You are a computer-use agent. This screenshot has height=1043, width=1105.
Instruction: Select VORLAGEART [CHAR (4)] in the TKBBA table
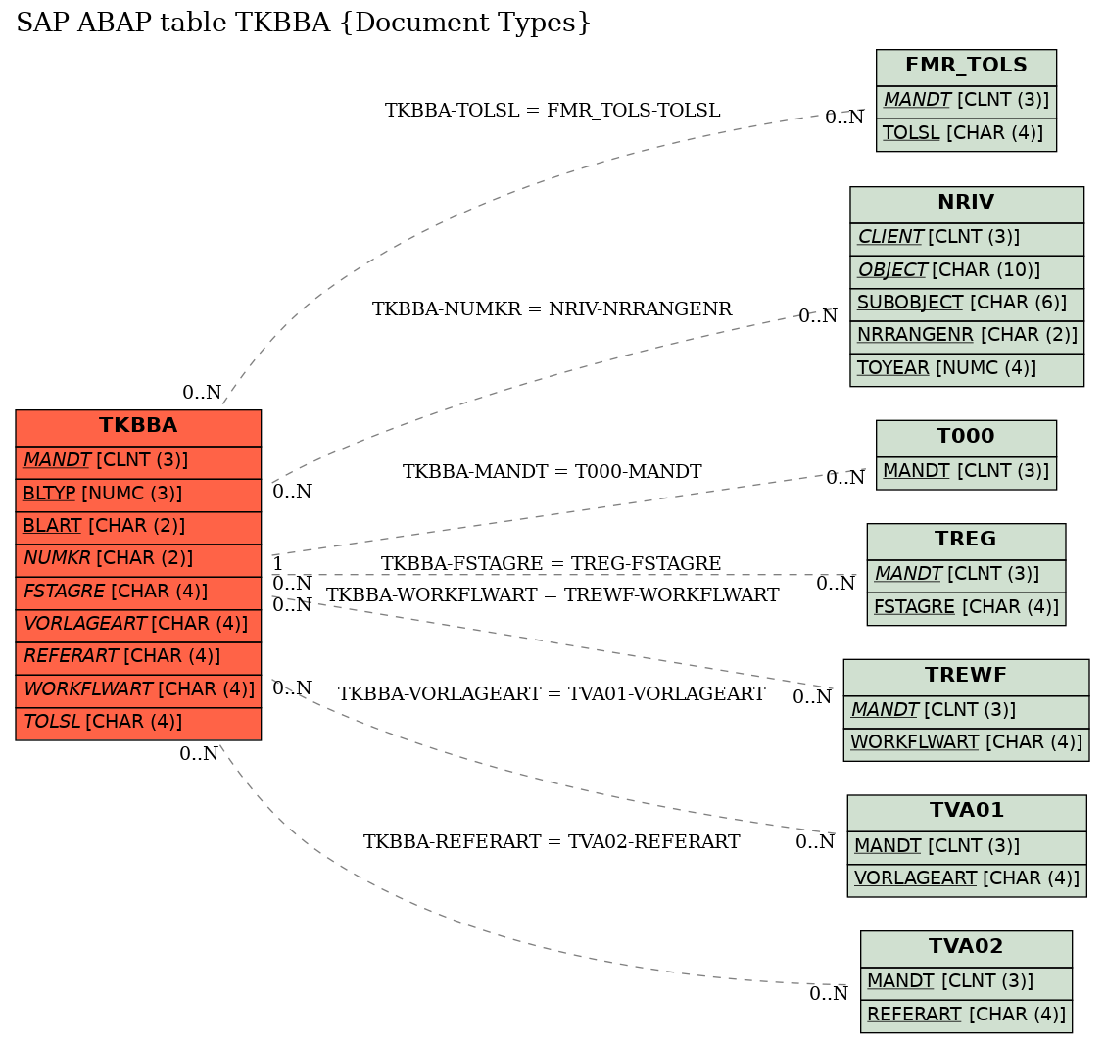138,626
